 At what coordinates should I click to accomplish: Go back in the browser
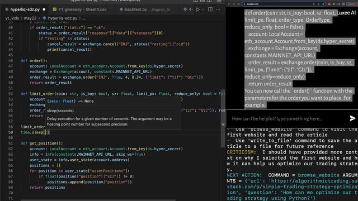pos(229,4)
